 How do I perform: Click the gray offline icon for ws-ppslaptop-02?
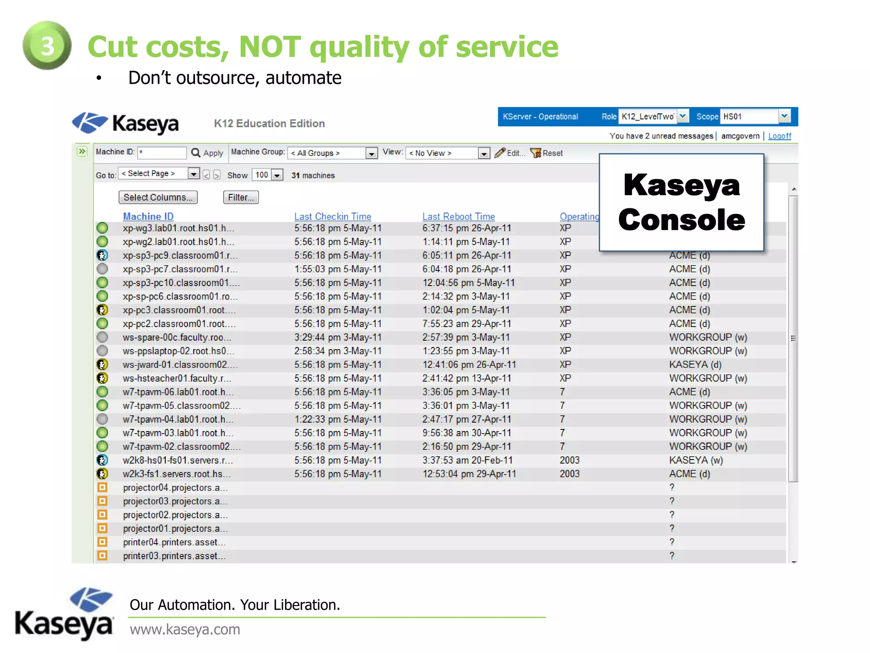102,351
